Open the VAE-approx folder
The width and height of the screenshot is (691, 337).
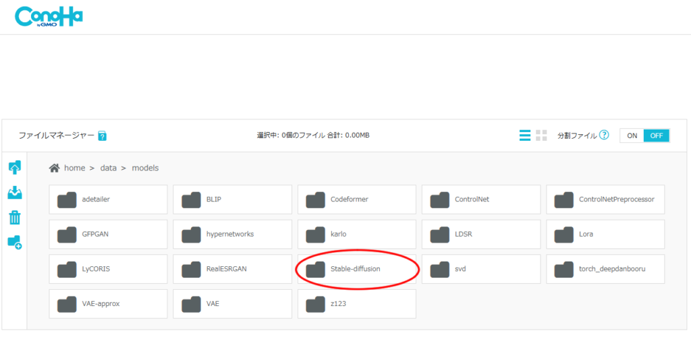click(108, 304)
